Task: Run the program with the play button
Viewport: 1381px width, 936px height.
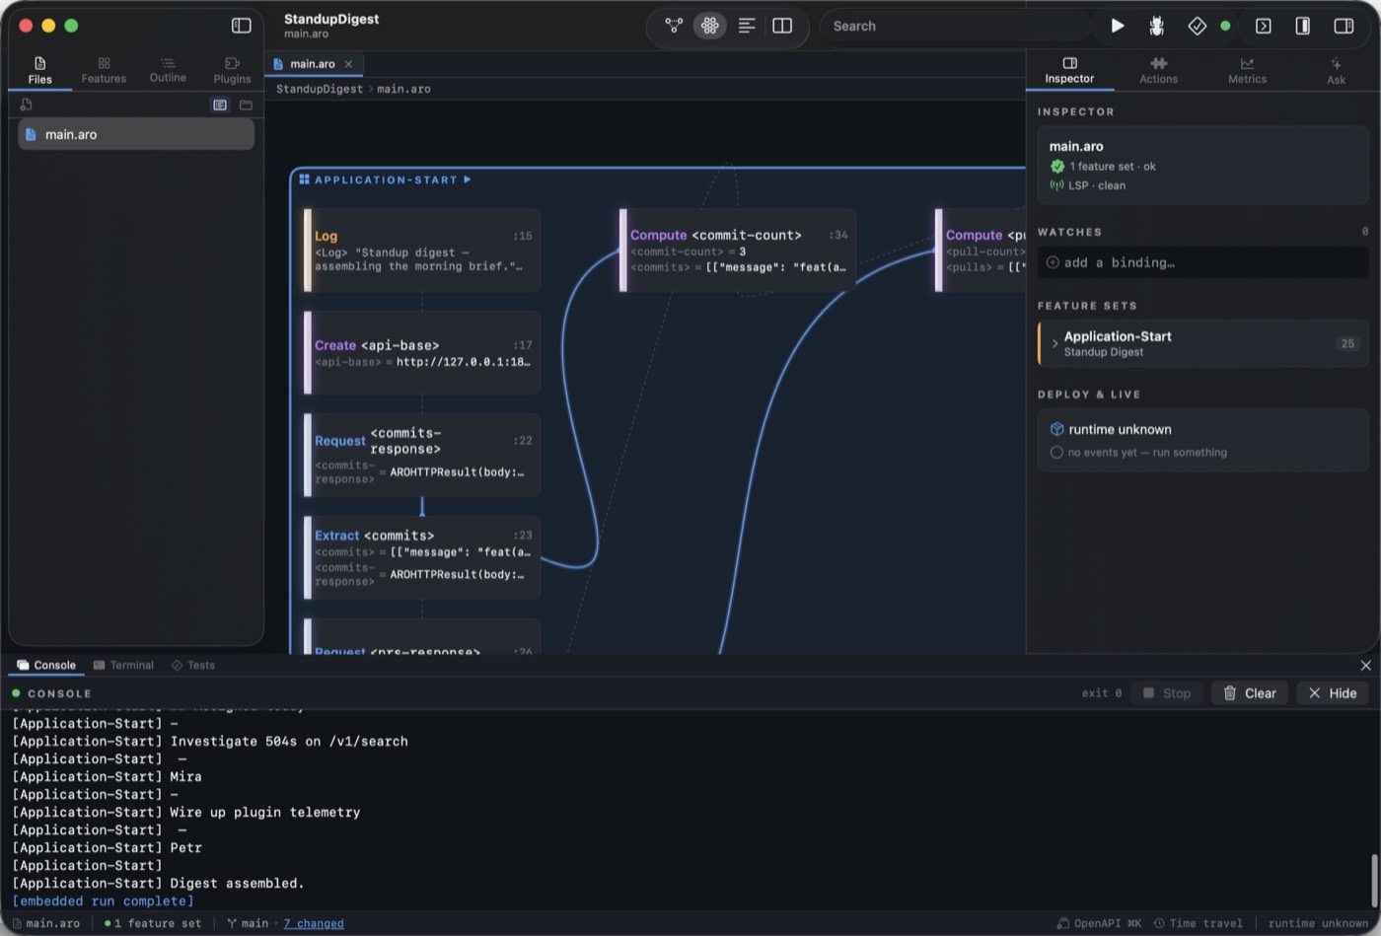Action: [x=1118, y=26]
